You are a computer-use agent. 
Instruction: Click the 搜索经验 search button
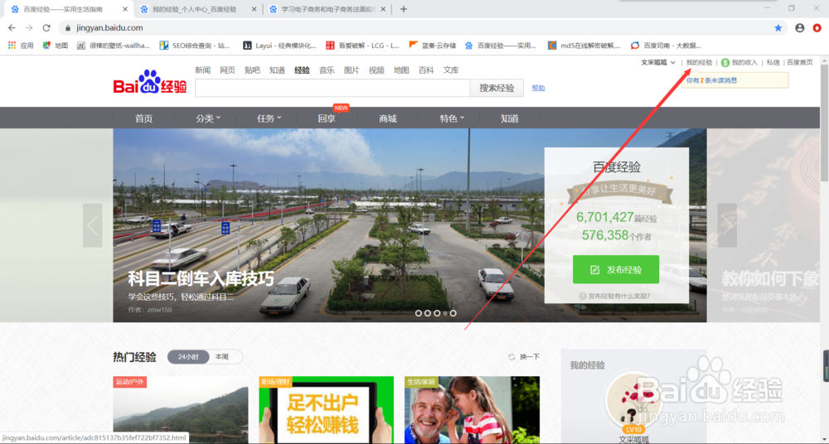pyautogui.click(x=497, y=89)
